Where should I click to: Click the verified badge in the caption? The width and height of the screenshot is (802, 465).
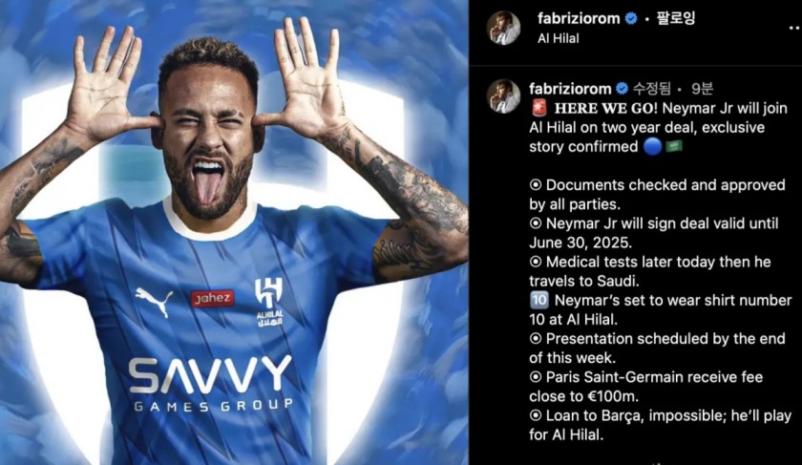click(x=622, y=89)
